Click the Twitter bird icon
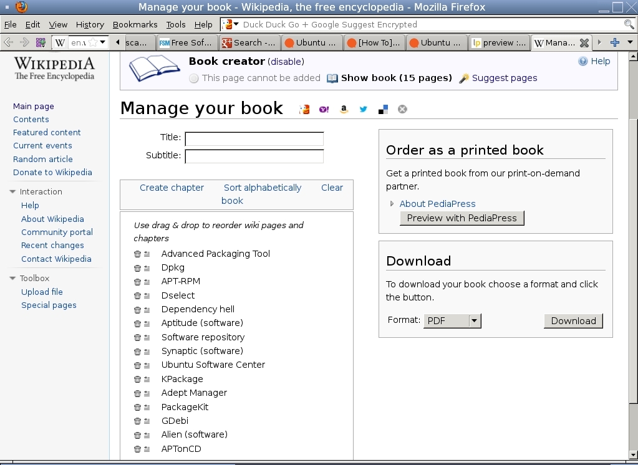This screenshot has height=465, width=638. [364, 109]
